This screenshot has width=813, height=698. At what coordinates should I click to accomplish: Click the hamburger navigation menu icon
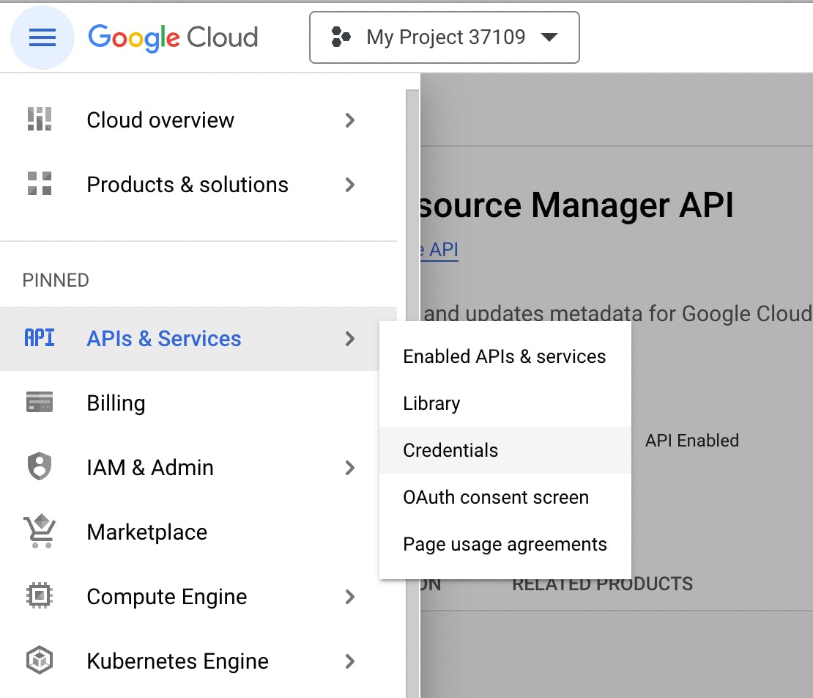pyautogui.click(x=42, y=37)
